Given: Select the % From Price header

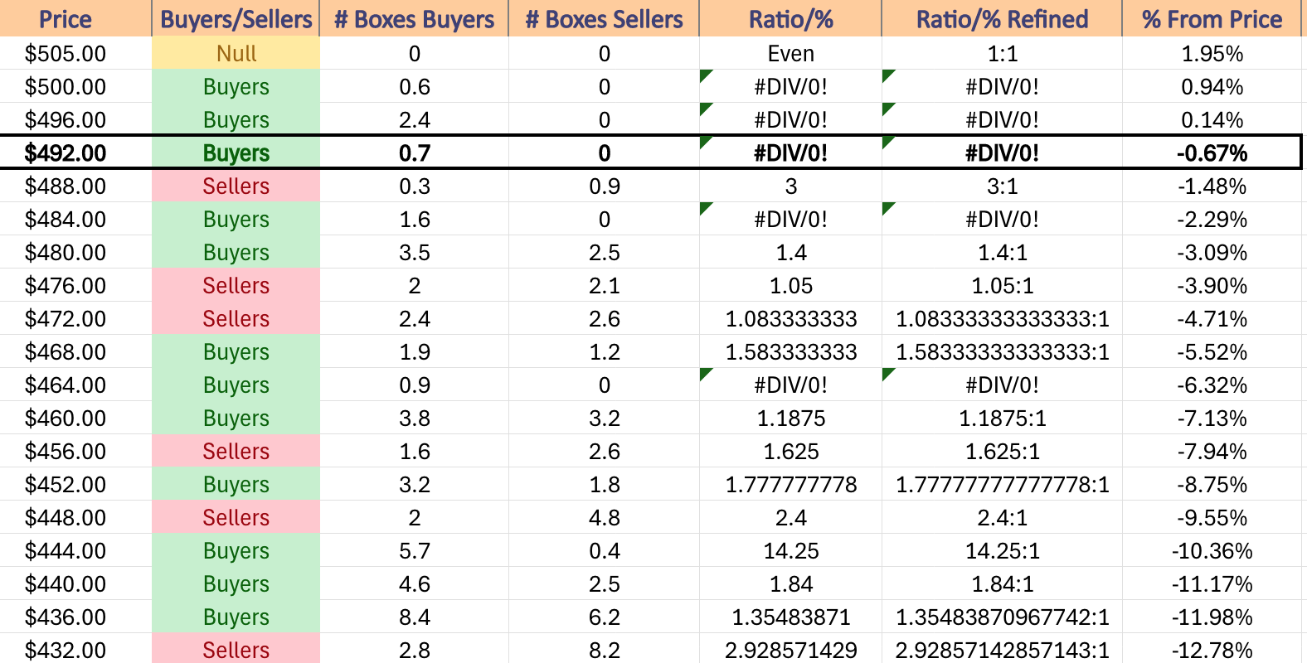Looking at the screenshot, I should (x=1212, y=18).
